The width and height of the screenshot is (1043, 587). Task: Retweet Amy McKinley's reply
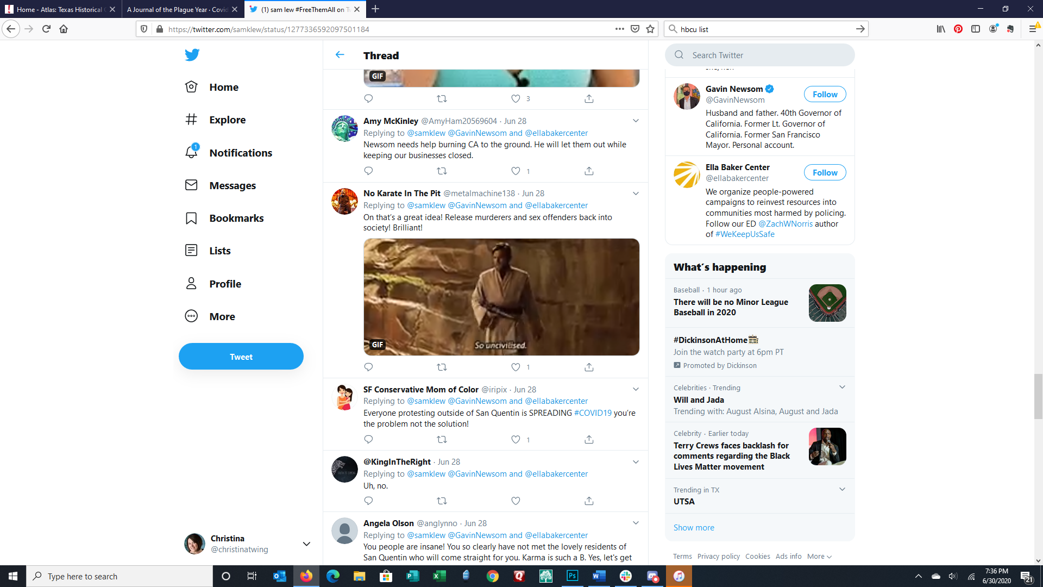pos(442,171)
